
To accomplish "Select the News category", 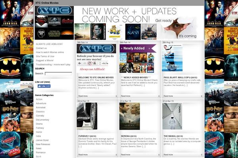I will tap(38, 149).
